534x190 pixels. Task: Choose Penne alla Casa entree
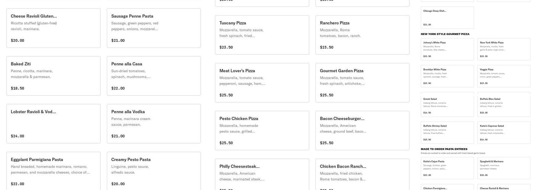coord(154,76)
